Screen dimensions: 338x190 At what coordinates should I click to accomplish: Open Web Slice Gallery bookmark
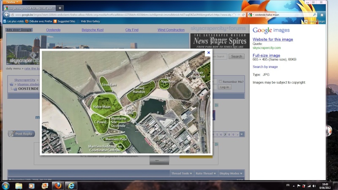[88, 22]
